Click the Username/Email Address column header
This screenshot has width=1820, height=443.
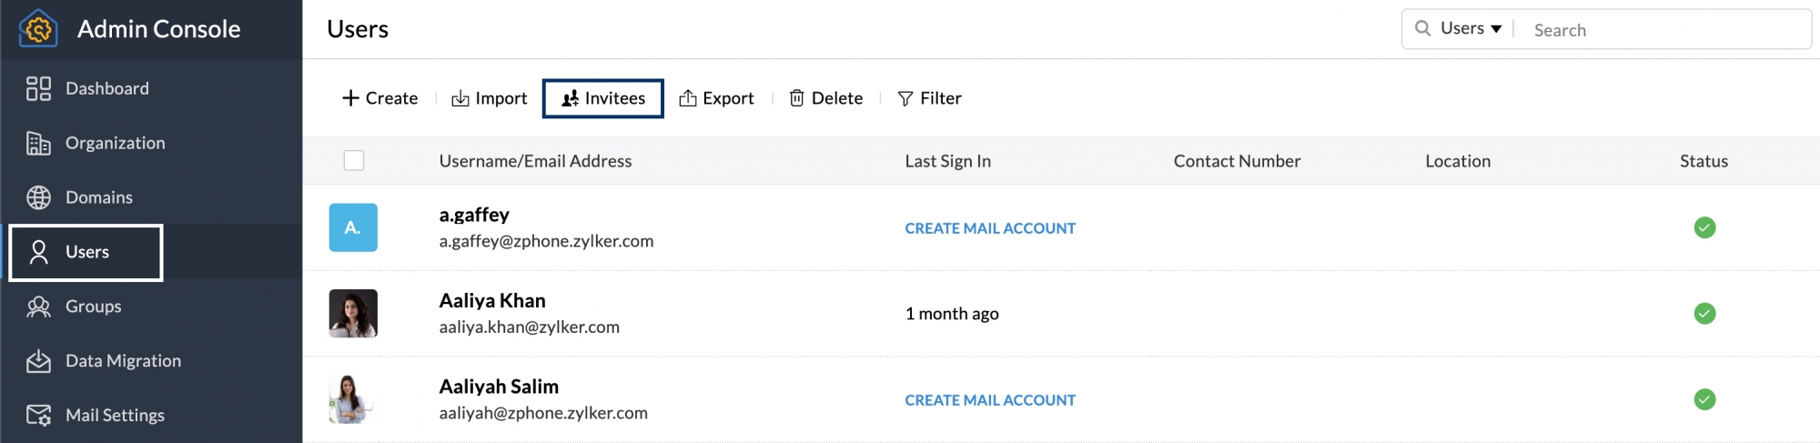coord(535,161)
